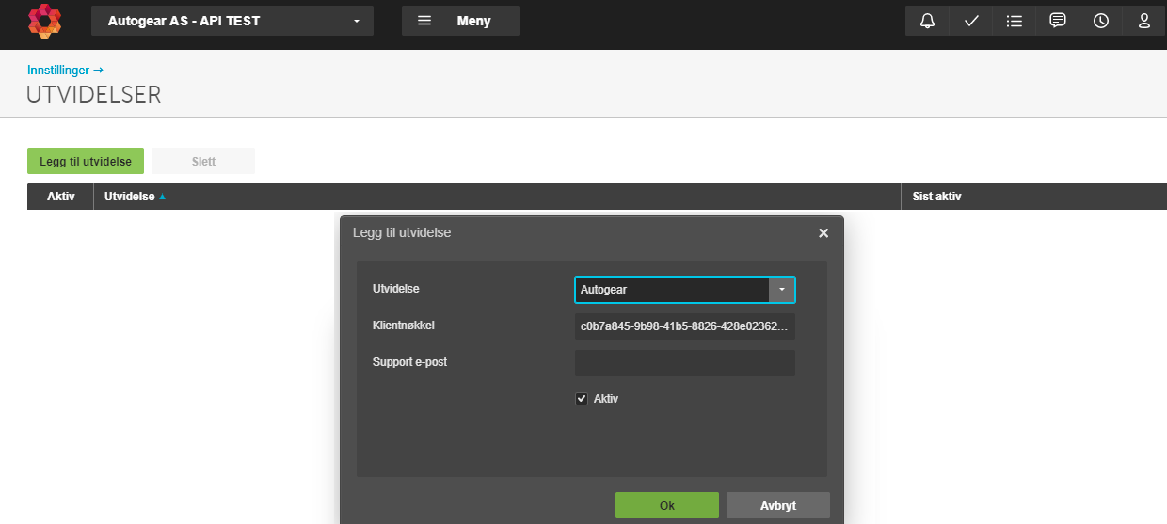The image size is (1167, 524).
Task: Open the user profile icon
Action: pos(1143,21)
